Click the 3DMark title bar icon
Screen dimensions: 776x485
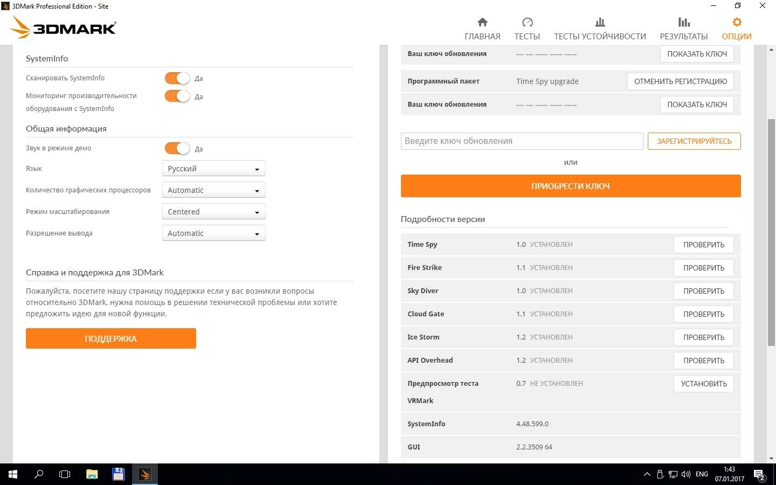5,6
